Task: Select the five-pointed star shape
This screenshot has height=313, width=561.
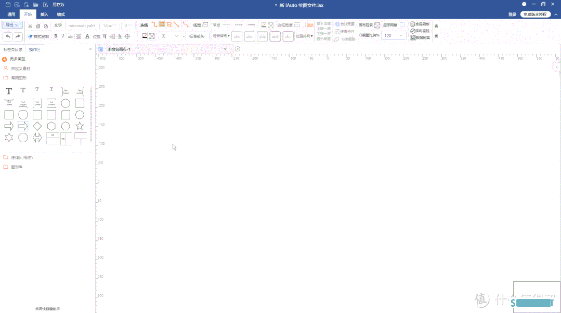Action: (x=80, y=126)
